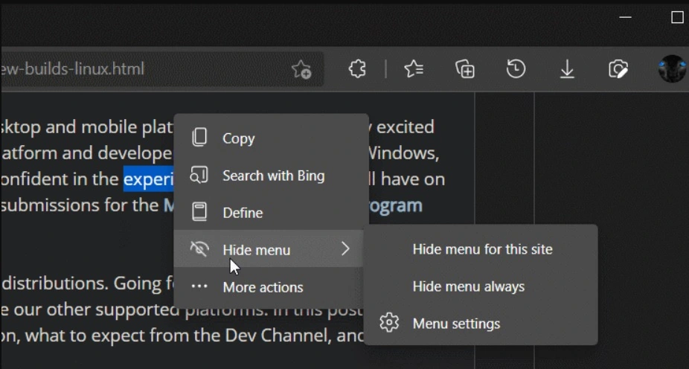Open Menu settings from submenu

(x=456, y=324)
